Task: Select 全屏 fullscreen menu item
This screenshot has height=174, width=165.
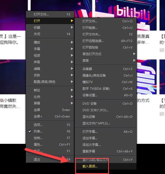Action: 37,110
